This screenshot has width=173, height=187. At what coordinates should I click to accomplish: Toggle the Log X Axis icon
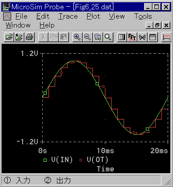[x=122, y=37]
